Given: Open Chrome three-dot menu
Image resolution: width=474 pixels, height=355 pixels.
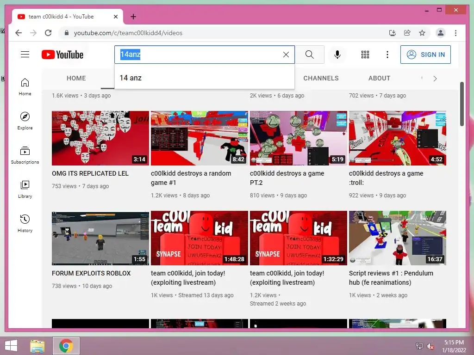Looking at the screenshot, I should pyautogui.click(x=455, y=33).
